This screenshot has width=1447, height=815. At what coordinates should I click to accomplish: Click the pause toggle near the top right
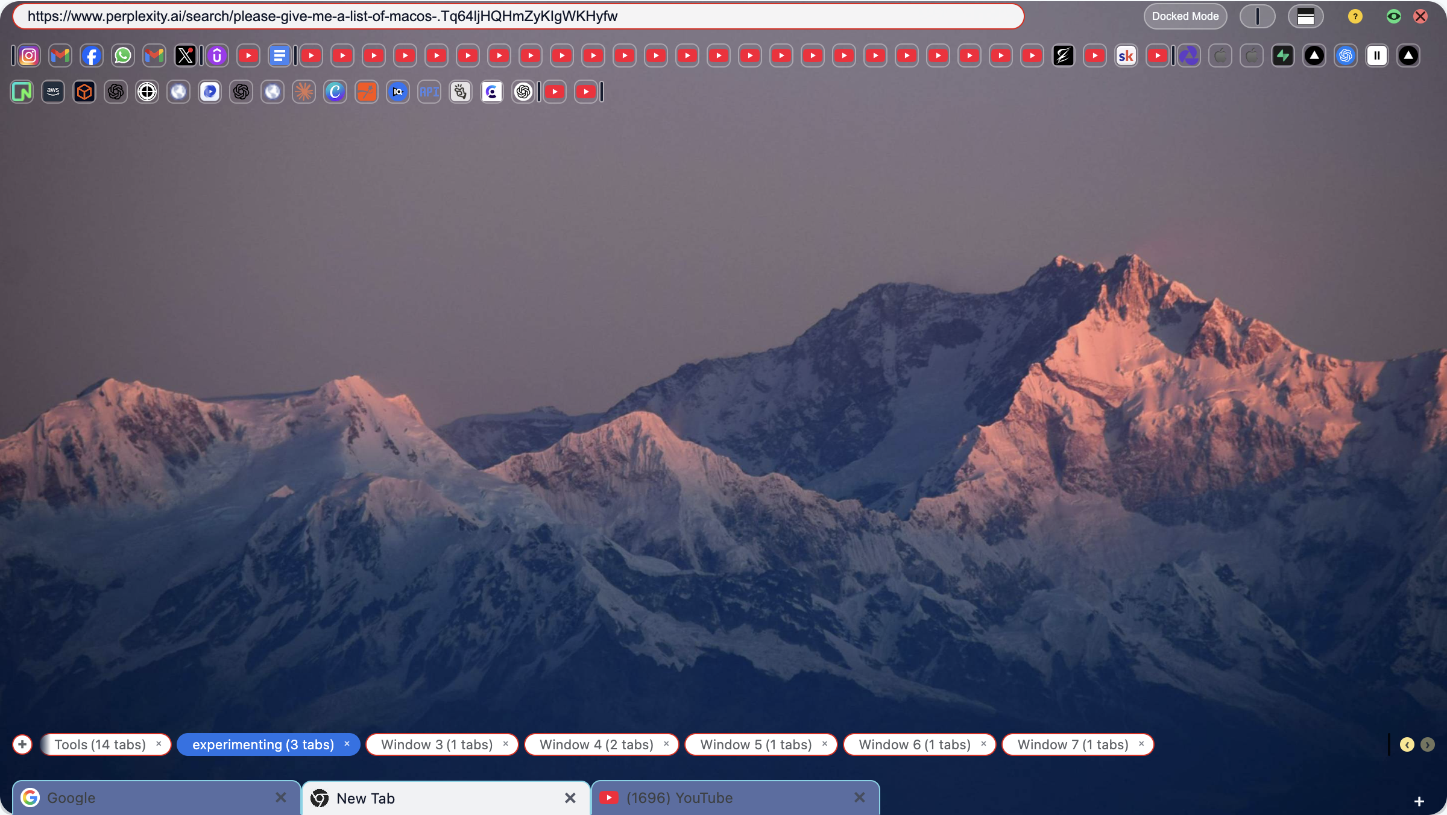point(1377,55)
